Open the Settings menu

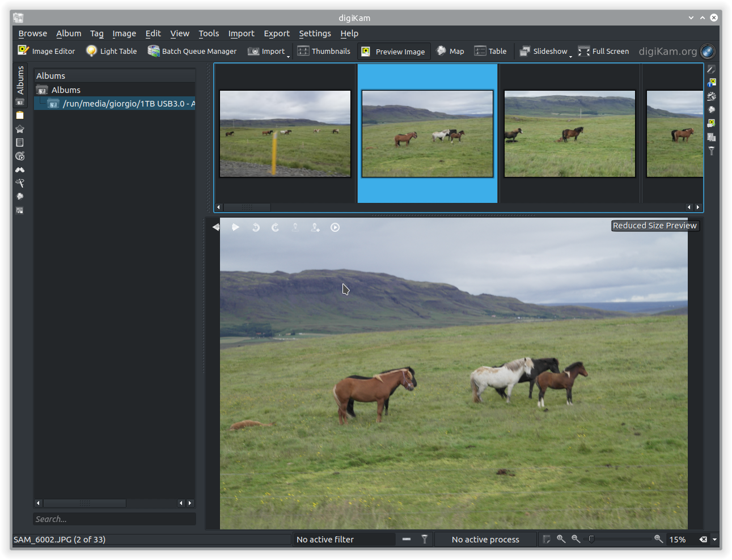pos(315,33)
